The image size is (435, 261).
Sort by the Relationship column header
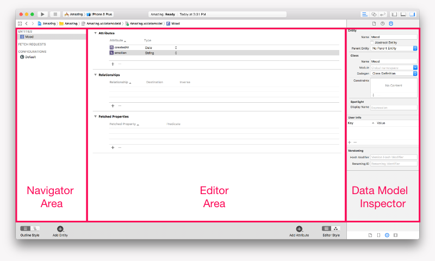click(x=120, y=82)
